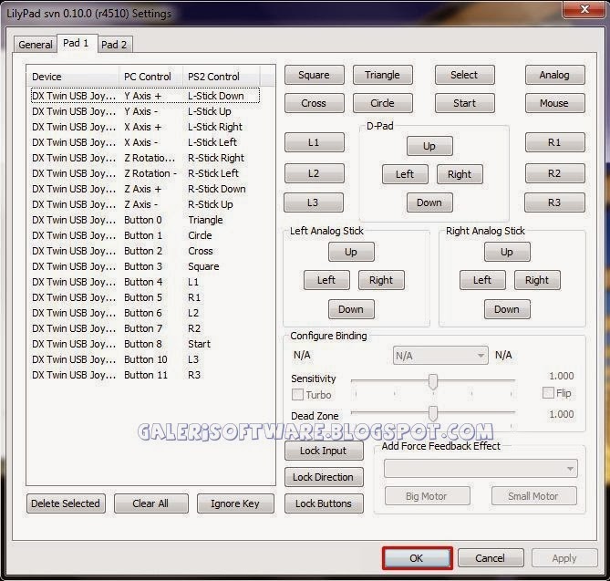Click Left Analog Stick Down button
Viewport: 610px width, 581px height.
click(x=351, y=309)
